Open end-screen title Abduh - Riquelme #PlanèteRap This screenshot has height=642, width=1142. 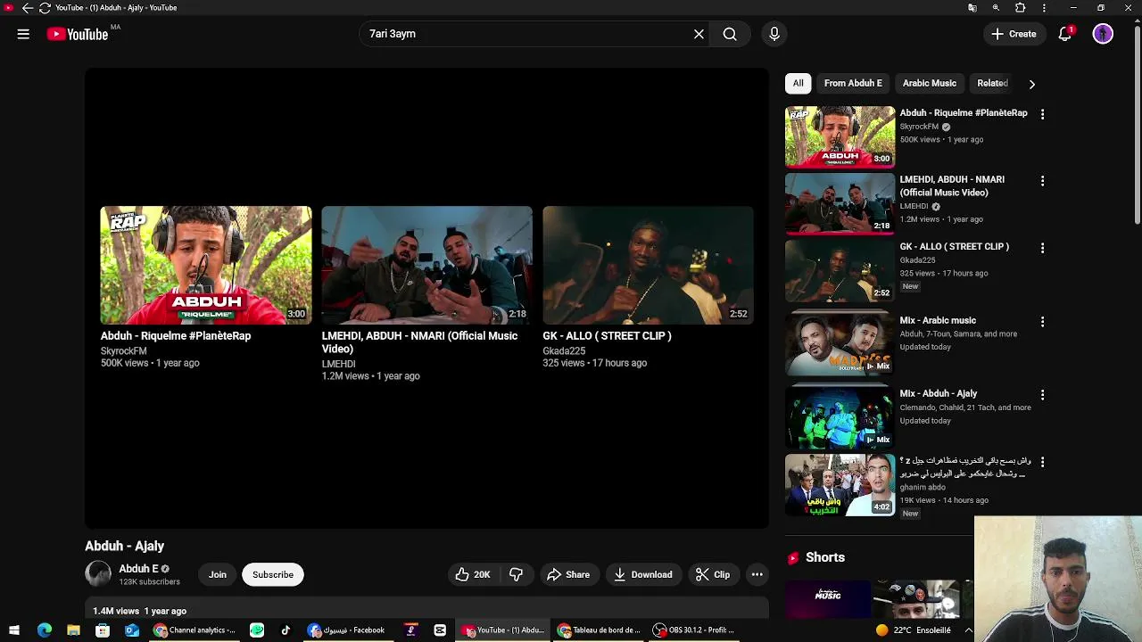(176, 336)
